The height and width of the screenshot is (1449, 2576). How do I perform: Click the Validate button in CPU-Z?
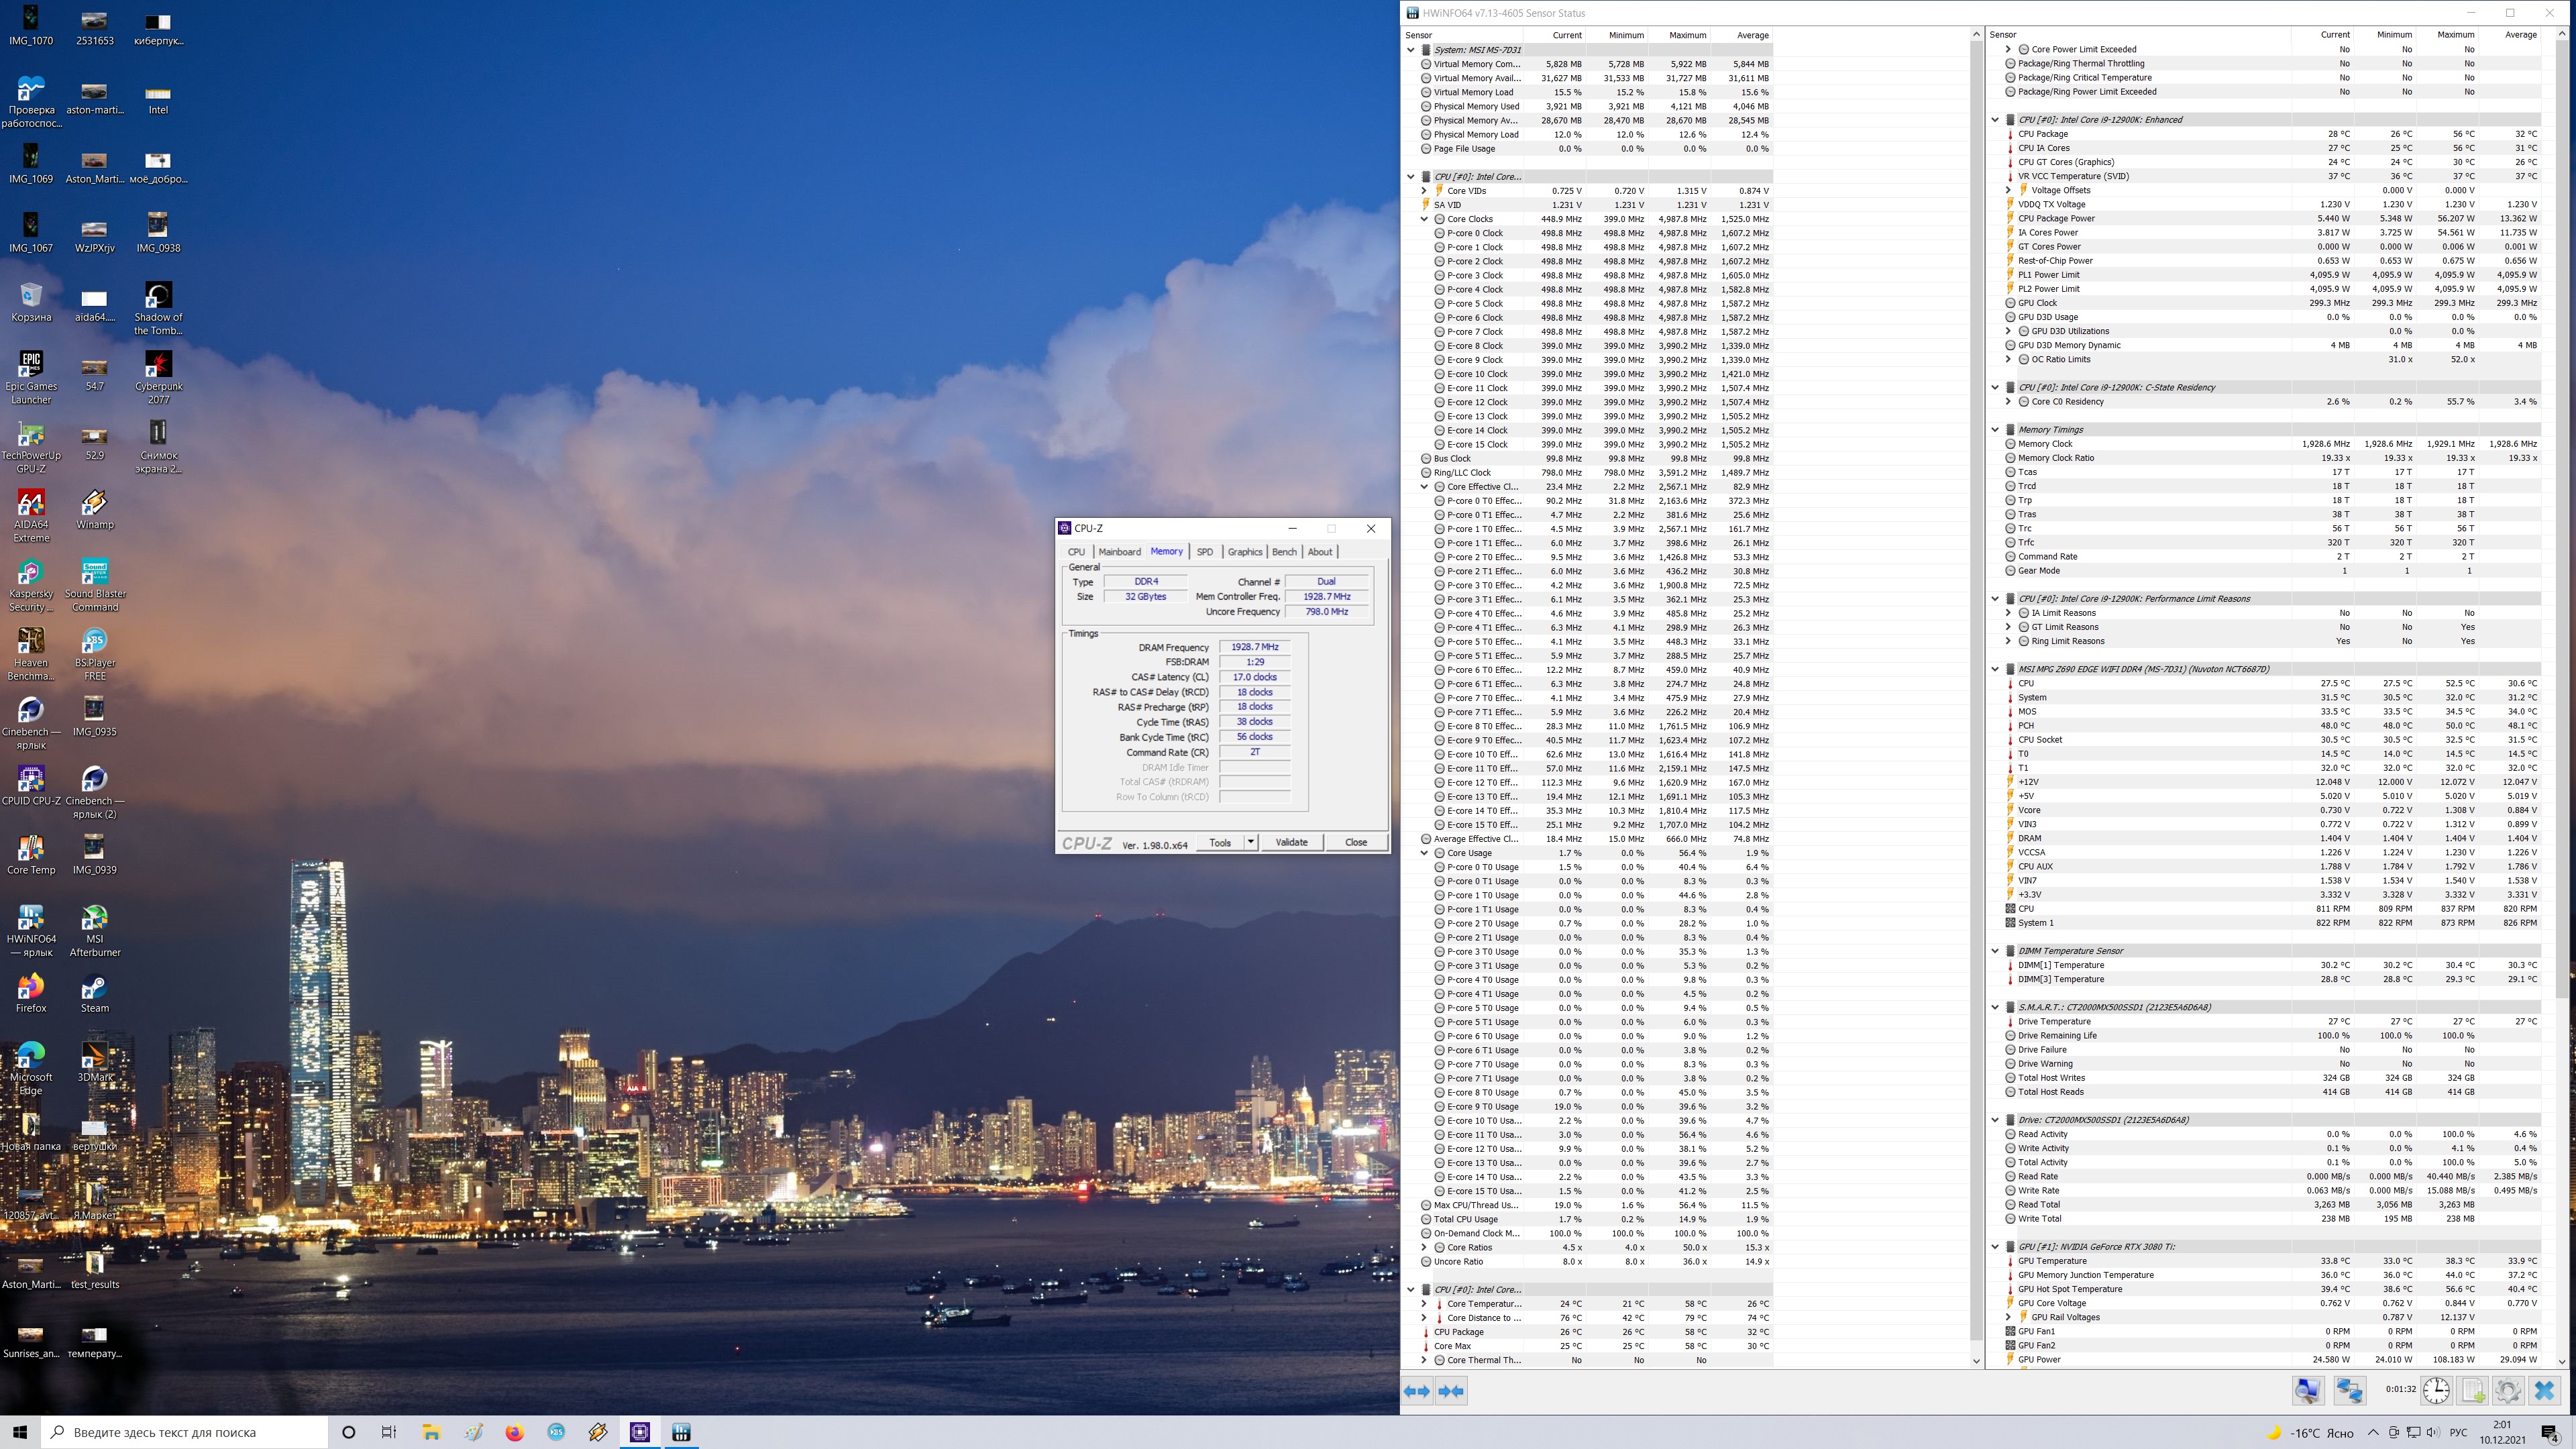pos(1291,842)
